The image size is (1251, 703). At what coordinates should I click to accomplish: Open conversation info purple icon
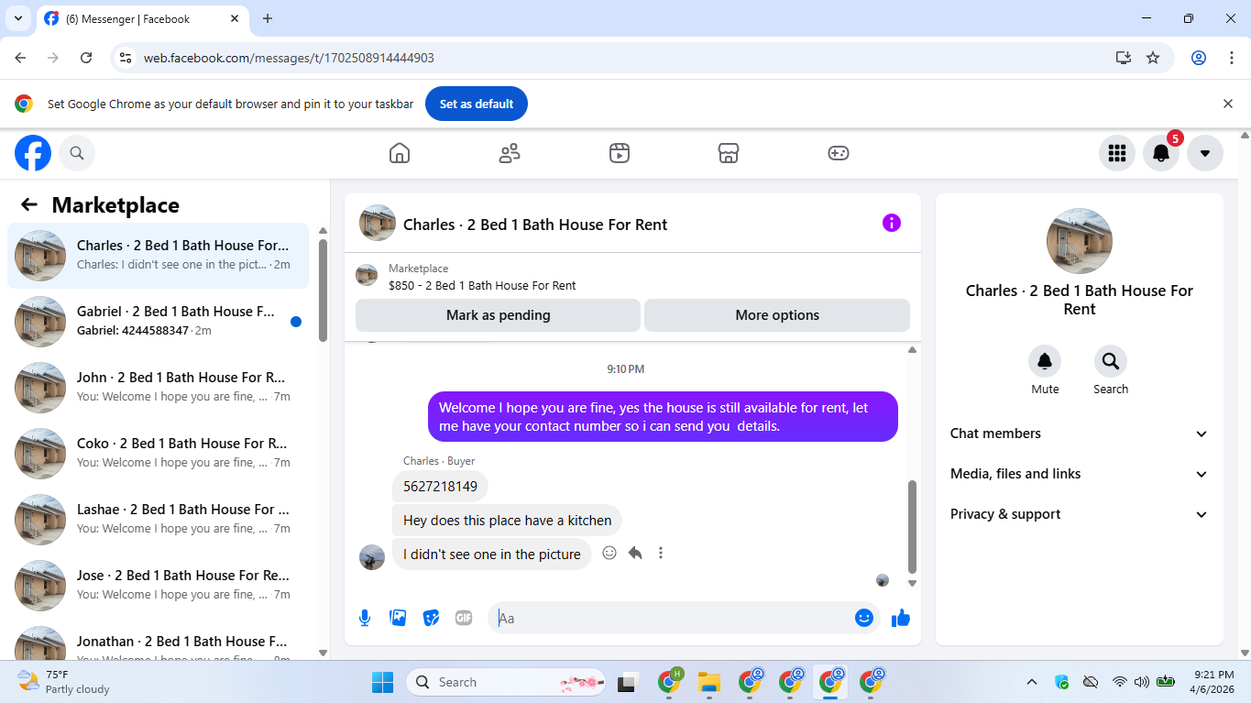coord(892,223)
